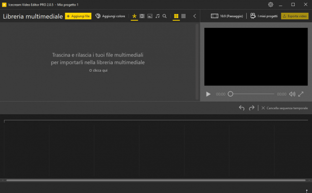This screenshot has width=312, height=193.
Task: Maximize the Icecream Video Editor window
Action: 293,5
